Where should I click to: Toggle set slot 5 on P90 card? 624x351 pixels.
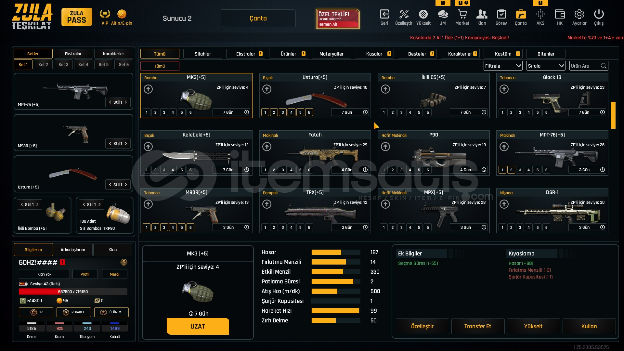(x=419, y=170)
